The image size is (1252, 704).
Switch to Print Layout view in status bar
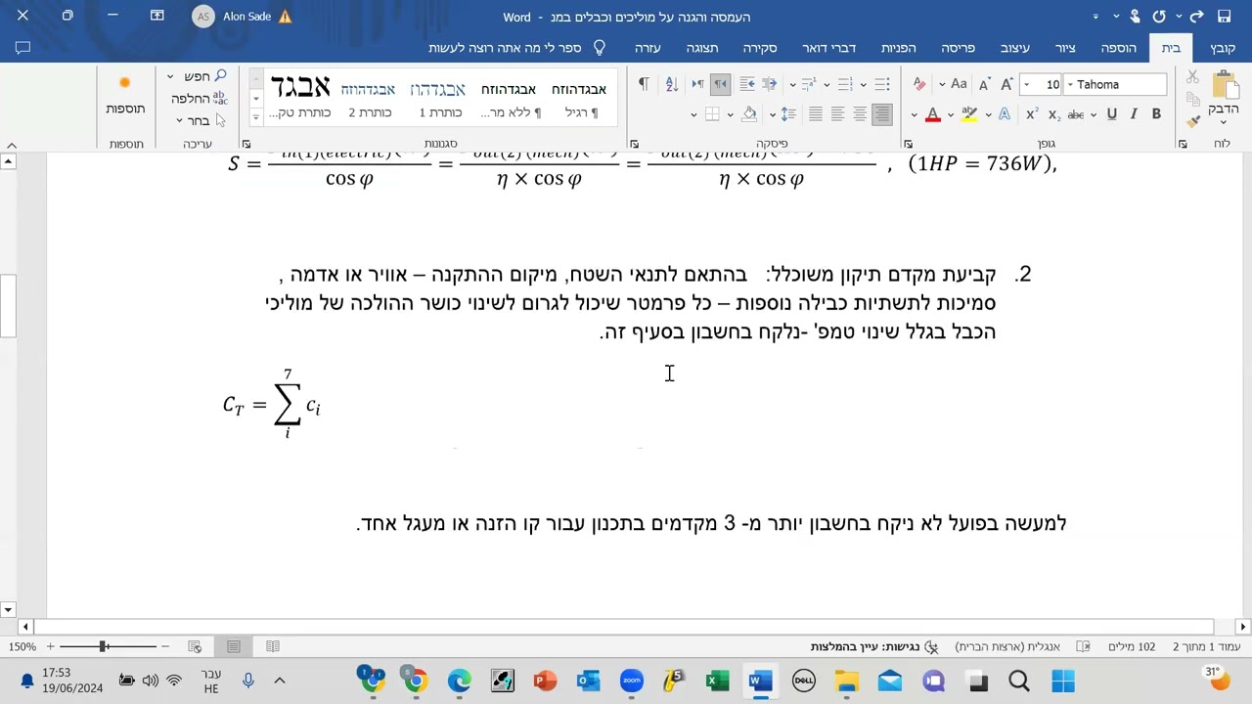[234, 646]
